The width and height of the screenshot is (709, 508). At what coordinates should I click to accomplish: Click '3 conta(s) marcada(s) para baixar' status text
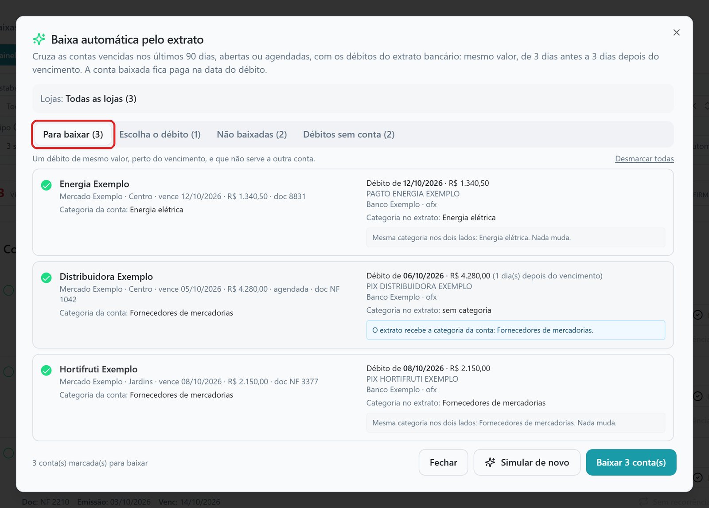click(90, 463)
